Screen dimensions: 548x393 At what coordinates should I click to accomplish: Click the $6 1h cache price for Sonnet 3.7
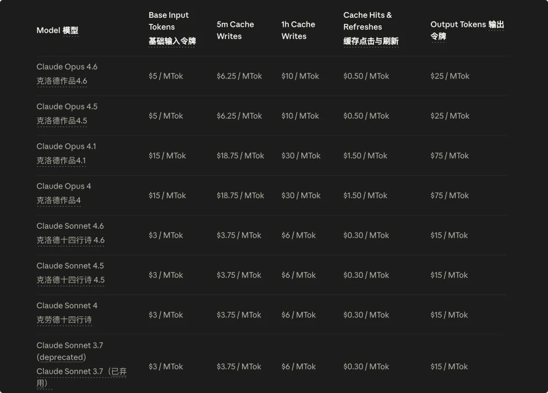pyautogui.click(x=298, y=367)
